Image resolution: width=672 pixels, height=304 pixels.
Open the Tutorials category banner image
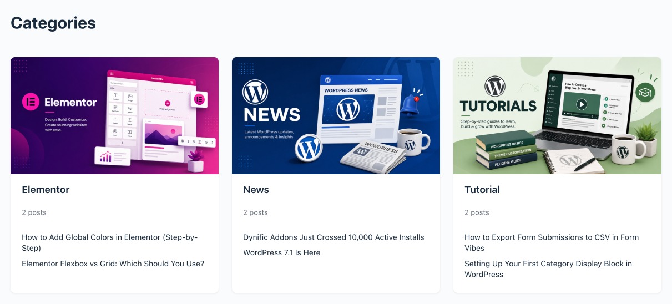557,115
